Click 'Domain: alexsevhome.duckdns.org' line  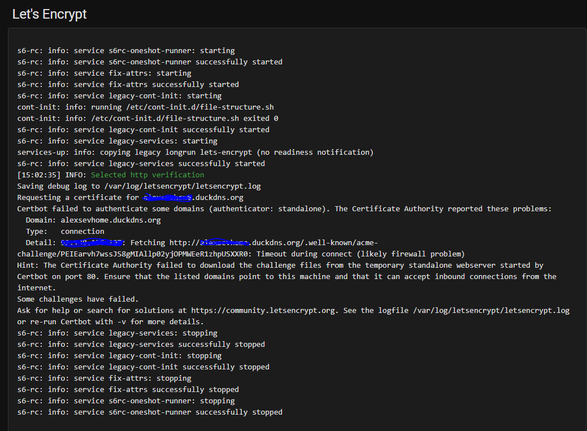click(93, 220)
